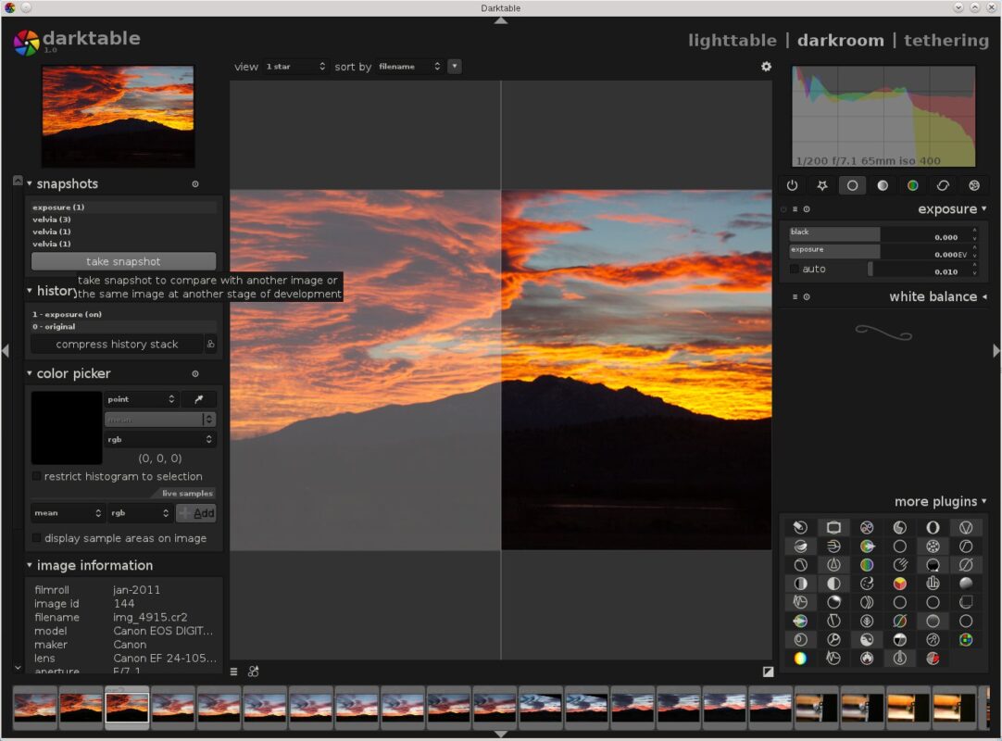1002x741 pixels.
Task: Open the gear preferences icon above the image
Action: coord(766,67)
